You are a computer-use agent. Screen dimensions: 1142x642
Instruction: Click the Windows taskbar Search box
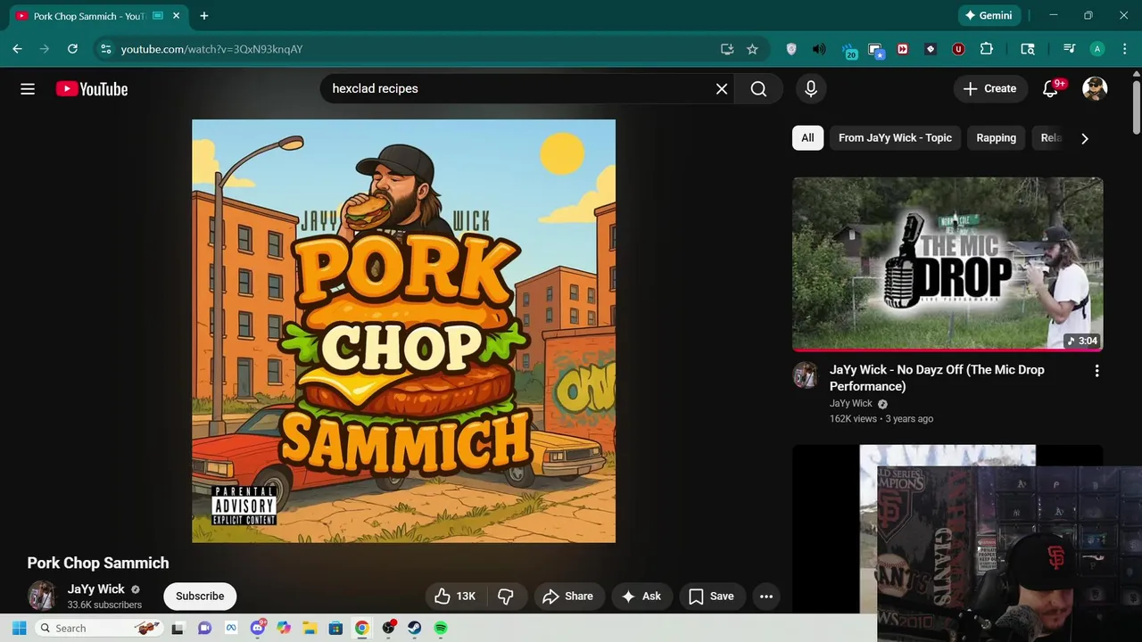(99, 628)
